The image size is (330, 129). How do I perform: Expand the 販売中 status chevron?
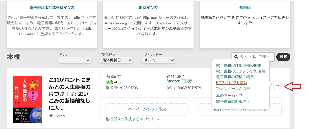pyautogui.click(x=120, y=82)
